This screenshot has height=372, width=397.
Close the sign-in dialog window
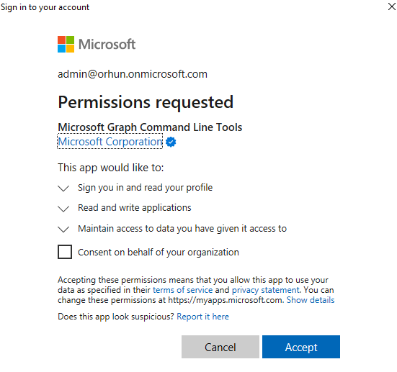[392, 6]
